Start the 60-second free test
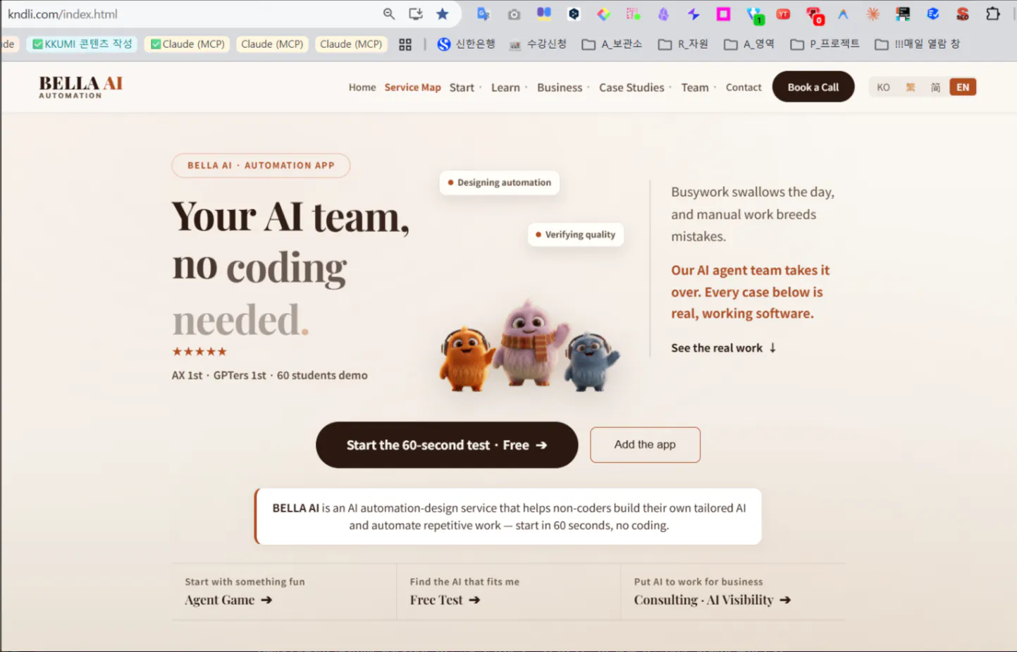 [447, 445]
